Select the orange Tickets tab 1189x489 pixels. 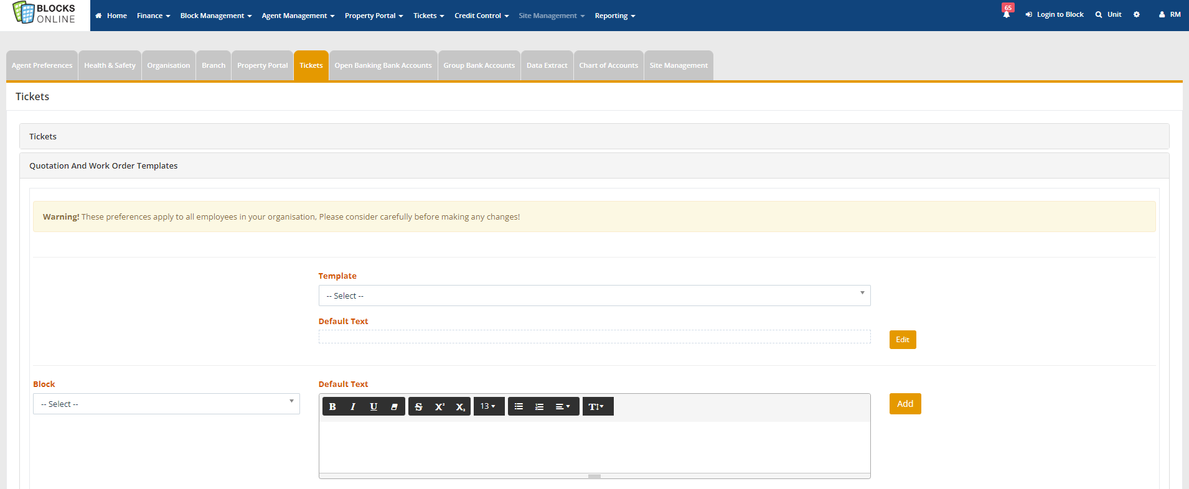click(x=311, y=65)
